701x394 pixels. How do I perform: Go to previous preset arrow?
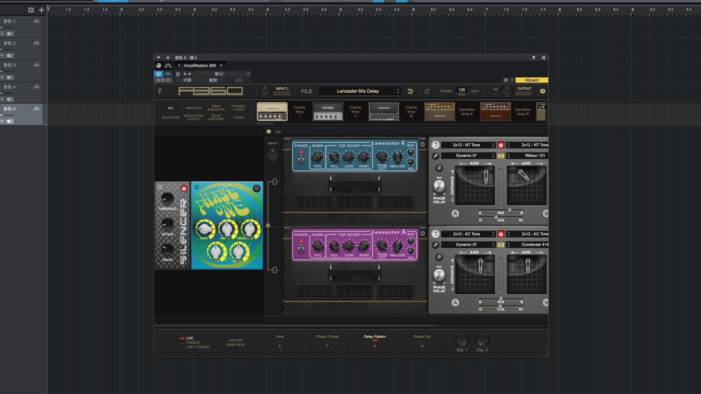coord(184,74)
